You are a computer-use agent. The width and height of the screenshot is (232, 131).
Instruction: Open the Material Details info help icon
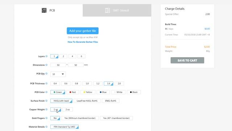point(46,127)
